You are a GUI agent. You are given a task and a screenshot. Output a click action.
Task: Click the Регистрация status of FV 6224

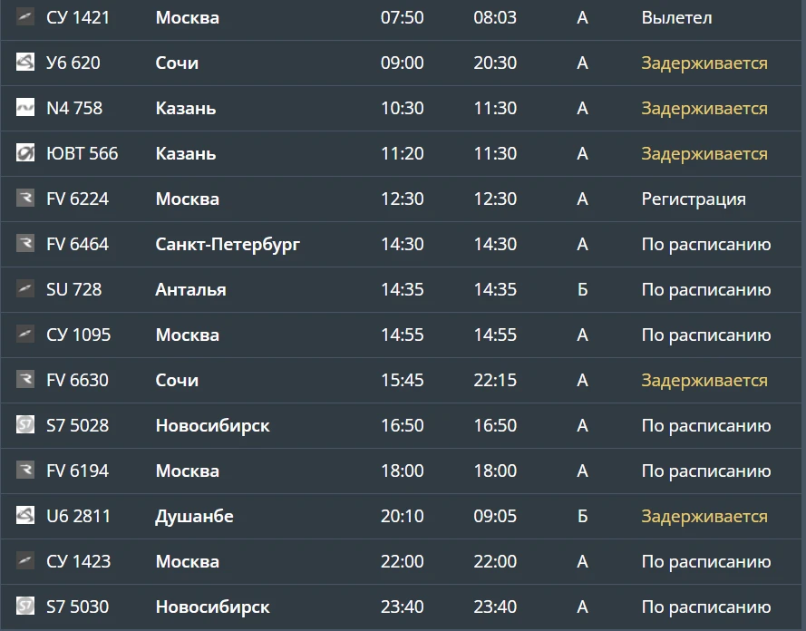click(694, 199)
